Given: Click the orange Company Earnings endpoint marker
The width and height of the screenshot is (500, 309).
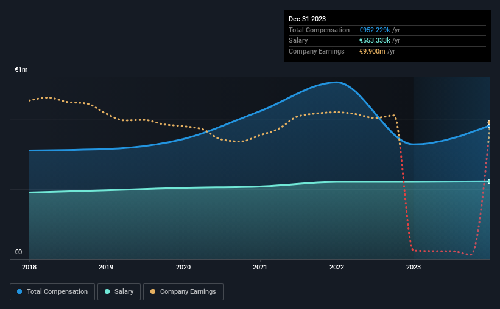Looking at the screenshot, I should coord(490,122).
